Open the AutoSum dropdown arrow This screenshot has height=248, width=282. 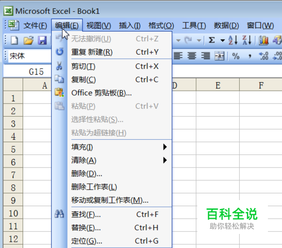[223, 41]
